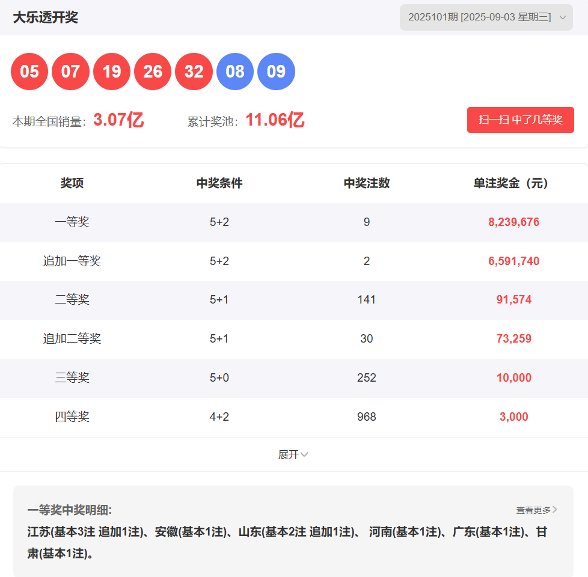588x577 pixels.
Task: Click the 中奖注数 column header
Action: coord(367,183)
